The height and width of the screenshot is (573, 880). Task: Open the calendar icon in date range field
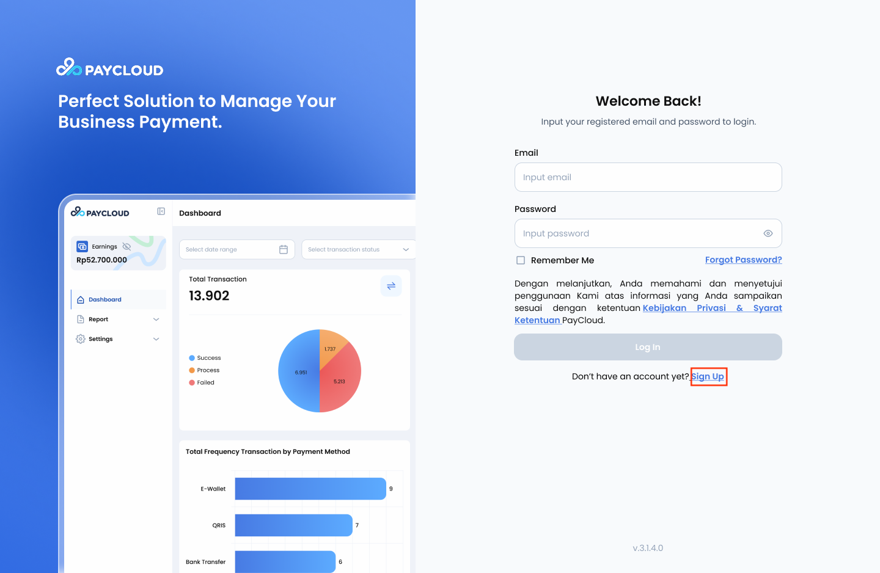click(283, 249)
